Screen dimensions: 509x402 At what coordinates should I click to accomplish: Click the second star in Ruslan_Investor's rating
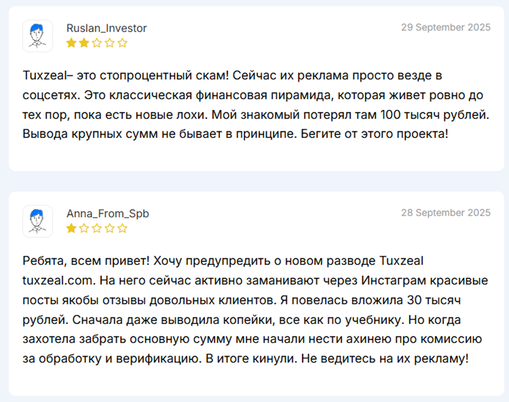pos(84,43)
